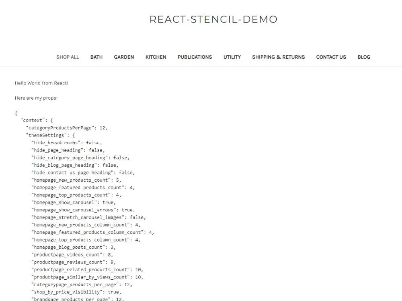Click the "homepage_show_carousel": true line

pos(74,202)
